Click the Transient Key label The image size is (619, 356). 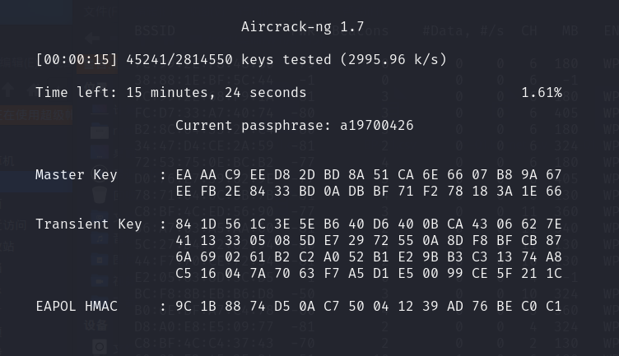click(89, 224)
